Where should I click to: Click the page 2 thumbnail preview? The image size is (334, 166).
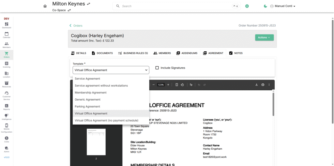click(x=96, y=142)
